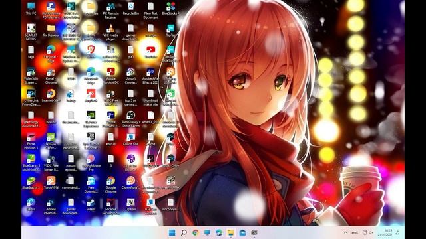Open Edge from the taskbar
The image size is (426, 239).
click(219, 232)
